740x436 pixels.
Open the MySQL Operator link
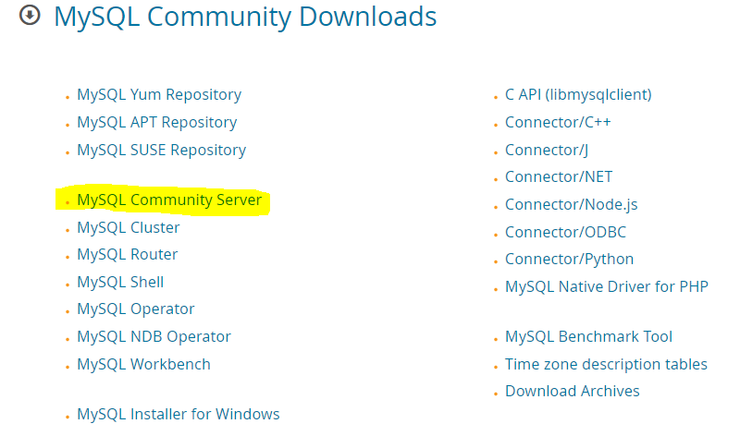coord(135,309)
